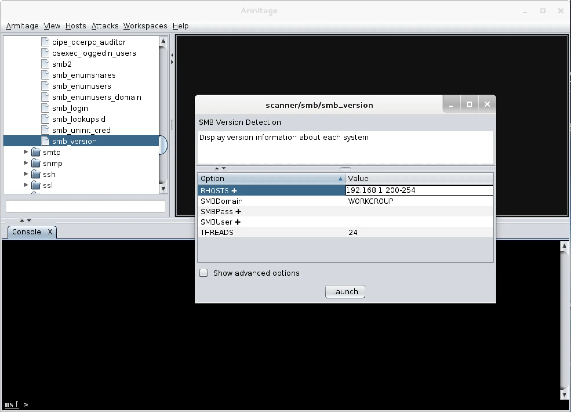Click the smb2 module file icon
The width and height of the screenshot is (571, 412).
[45, 64]
